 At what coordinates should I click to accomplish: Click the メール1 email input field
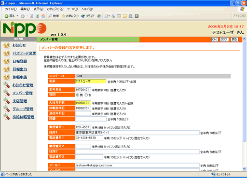click(x=137, y=165)
